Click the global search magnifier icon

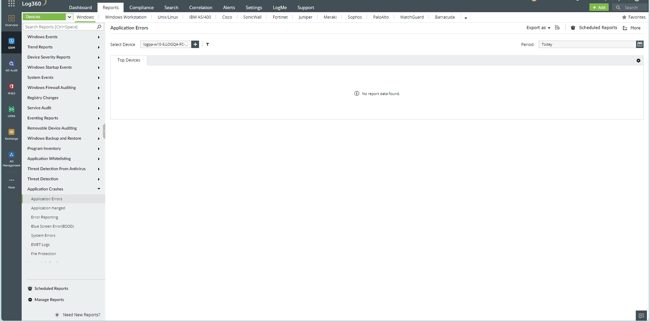click(618, 7)
